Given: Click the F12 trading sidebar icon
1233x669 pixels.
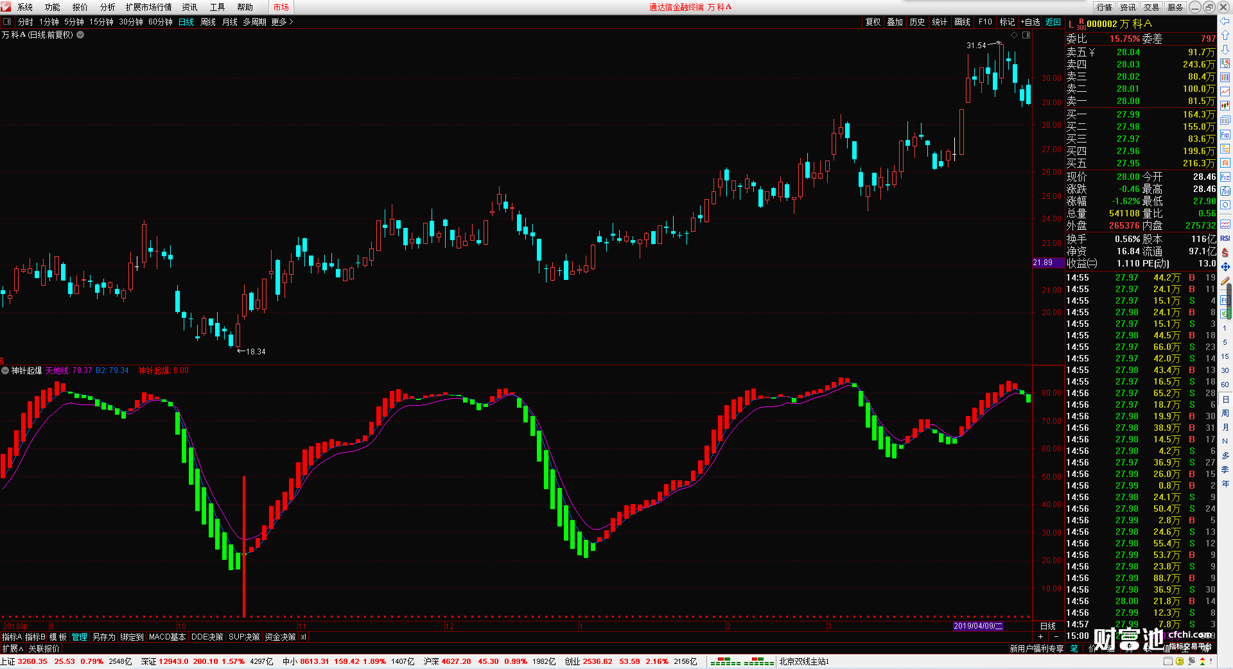Looking at the screenshot, I should click(x=1225, y=177).
